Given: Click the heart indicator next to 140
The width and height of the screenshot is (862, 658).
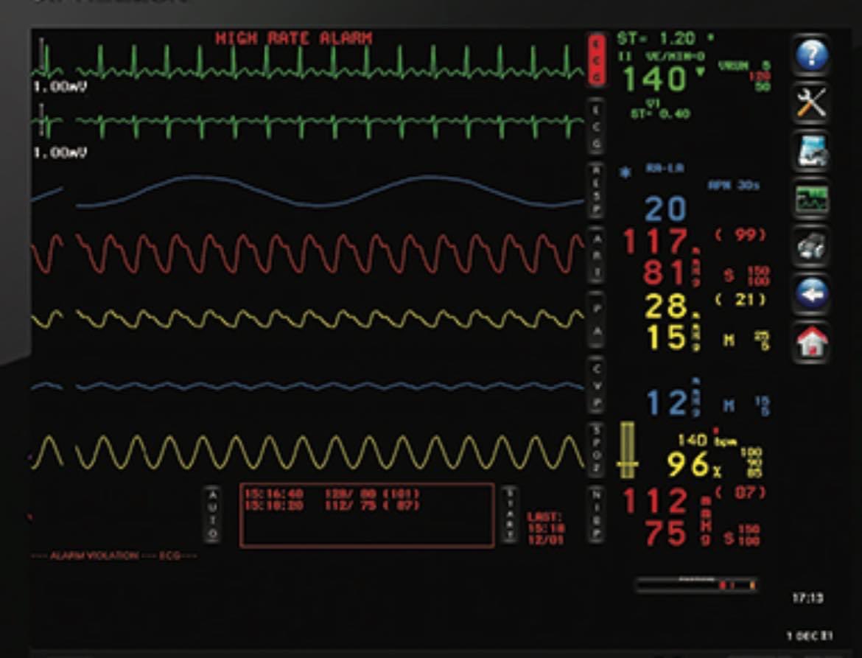Looking at the screenshot, I should (x=701, y=72).
